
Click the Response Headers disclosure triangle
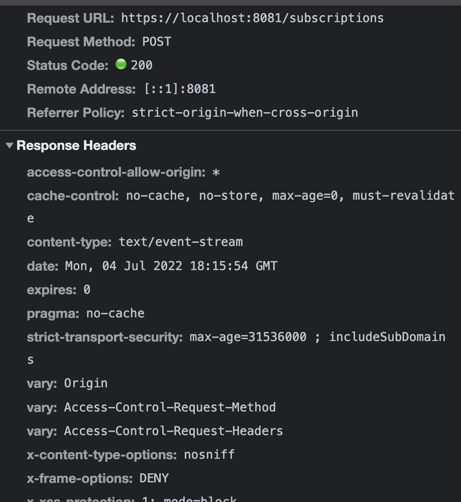[x=8, y=145]
